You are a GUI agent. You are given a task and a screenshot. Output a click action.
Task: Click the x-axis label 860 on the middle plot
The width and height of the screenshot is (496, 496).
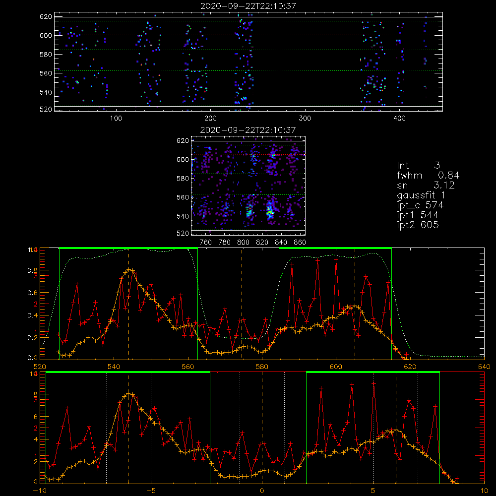pos(300,243)
